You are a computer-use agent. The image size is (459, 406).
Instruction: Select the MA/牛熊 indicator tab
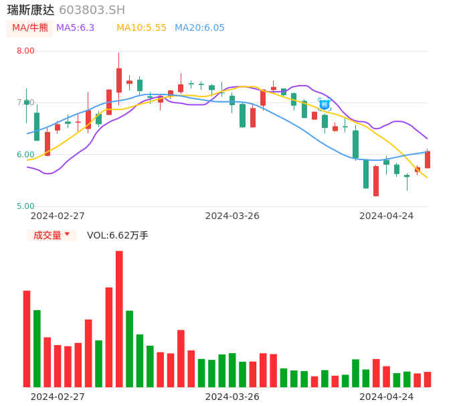click(x=30, y=28)
